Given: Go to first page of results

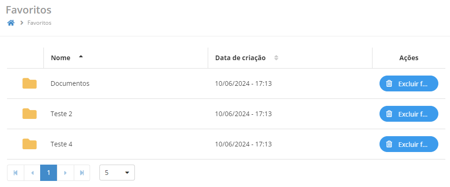Looking at the screenshot, I should pyautogui.click(x=15, y=173).
